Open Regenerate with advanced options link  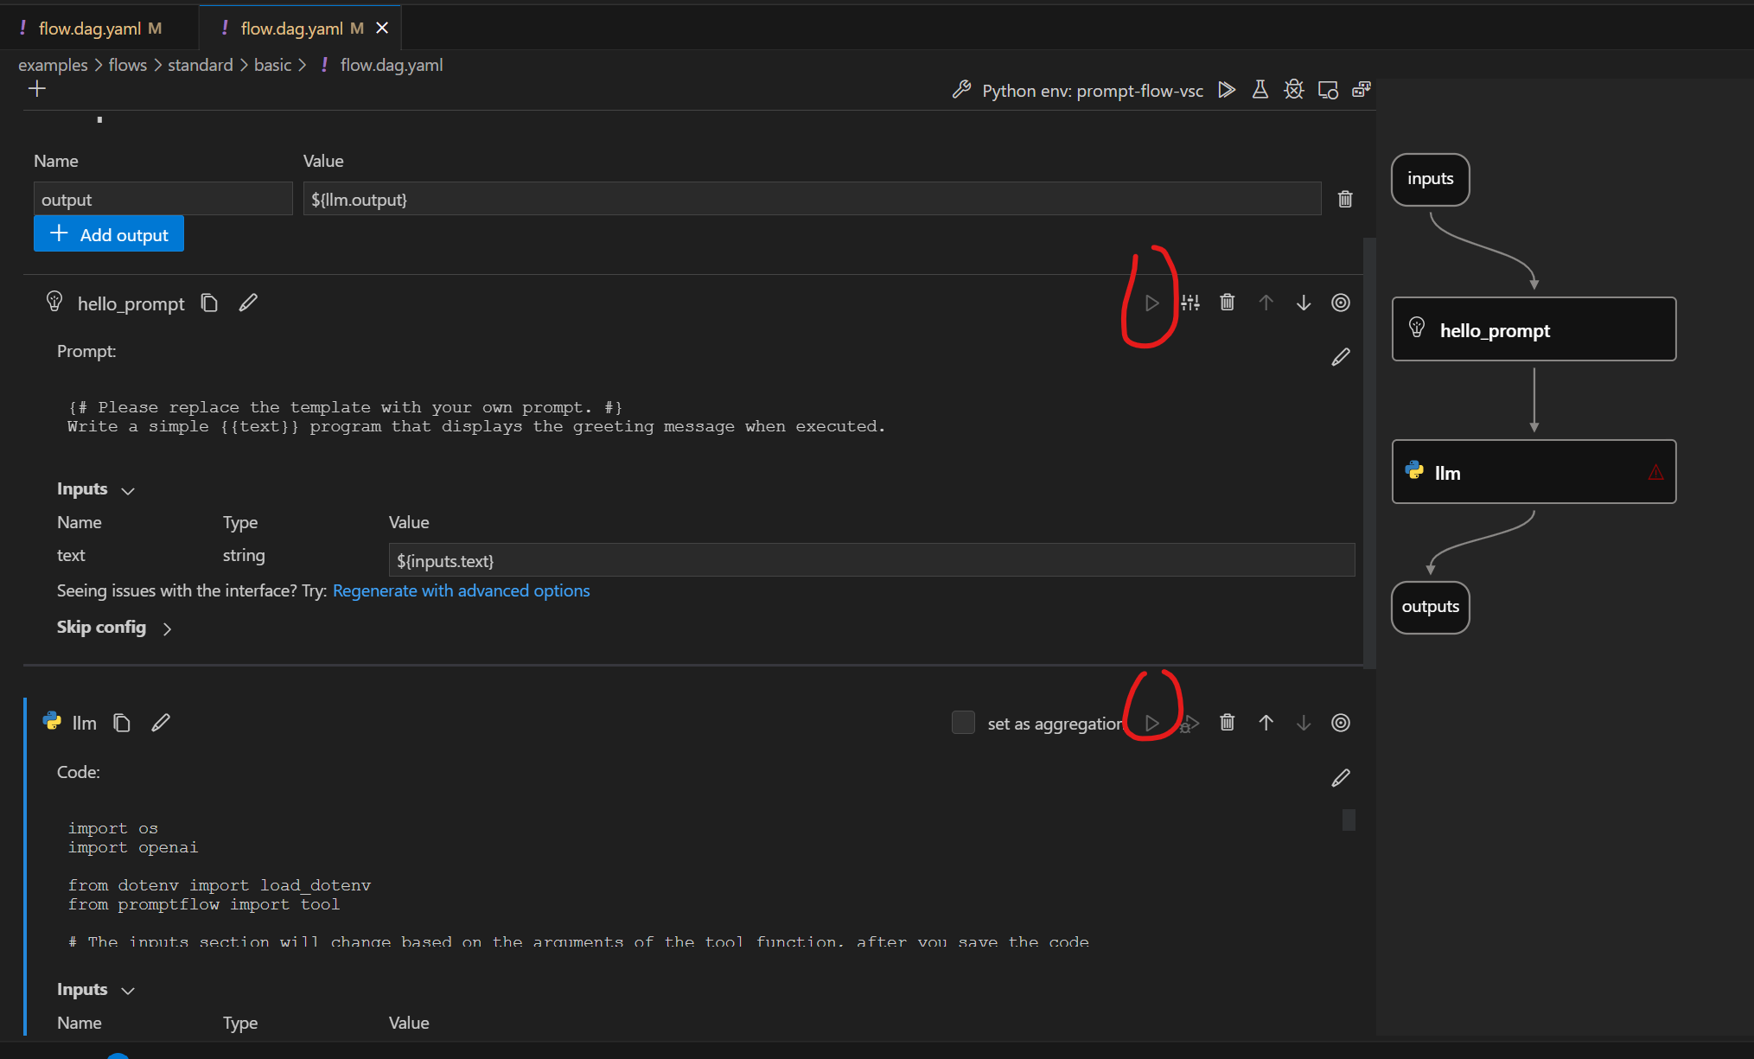(461, 590)
